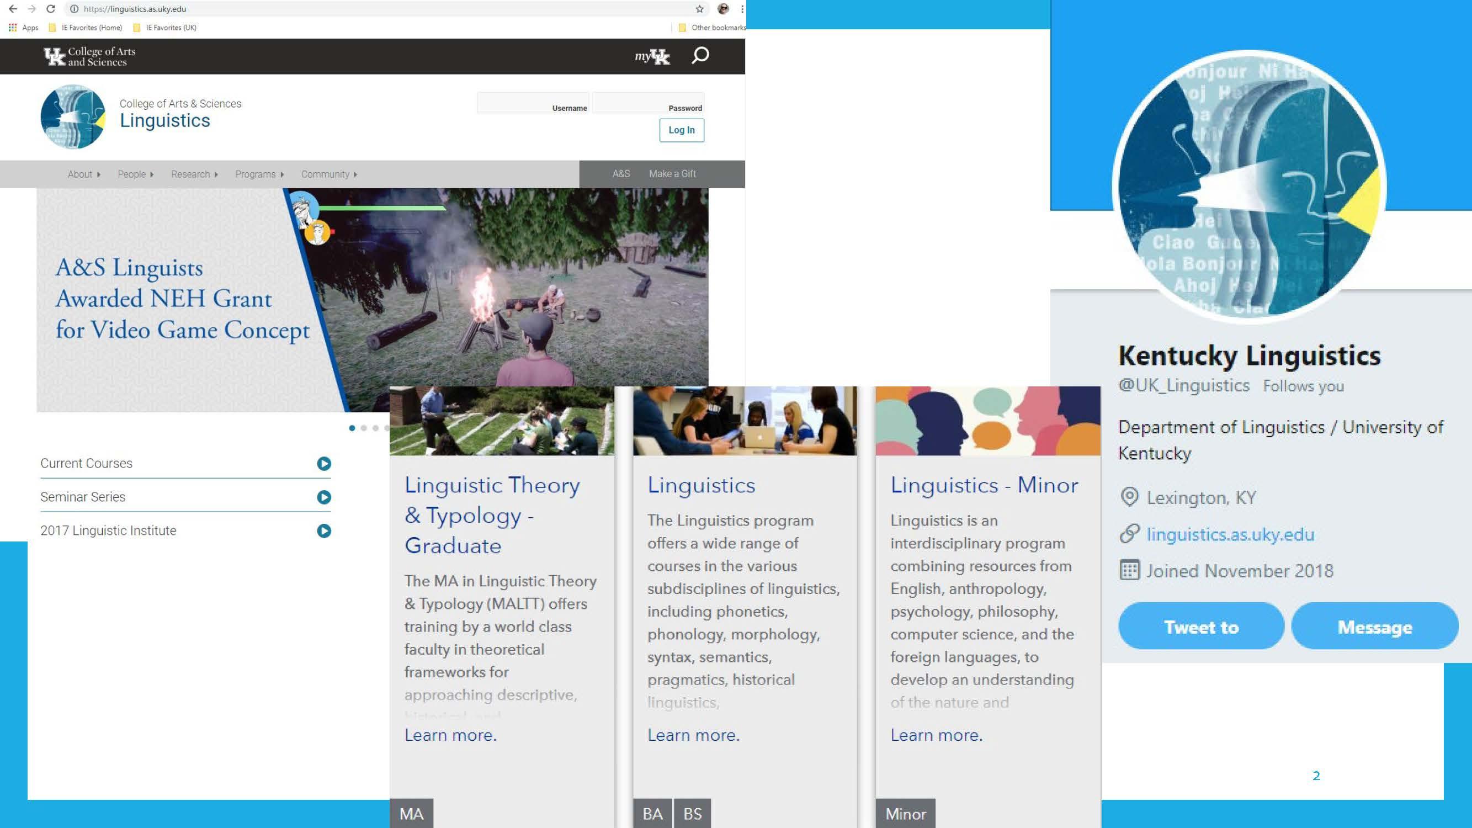The image size is (1472, 828).
Task: Click the Minor degree tag
Action: (x=906, y=813)
